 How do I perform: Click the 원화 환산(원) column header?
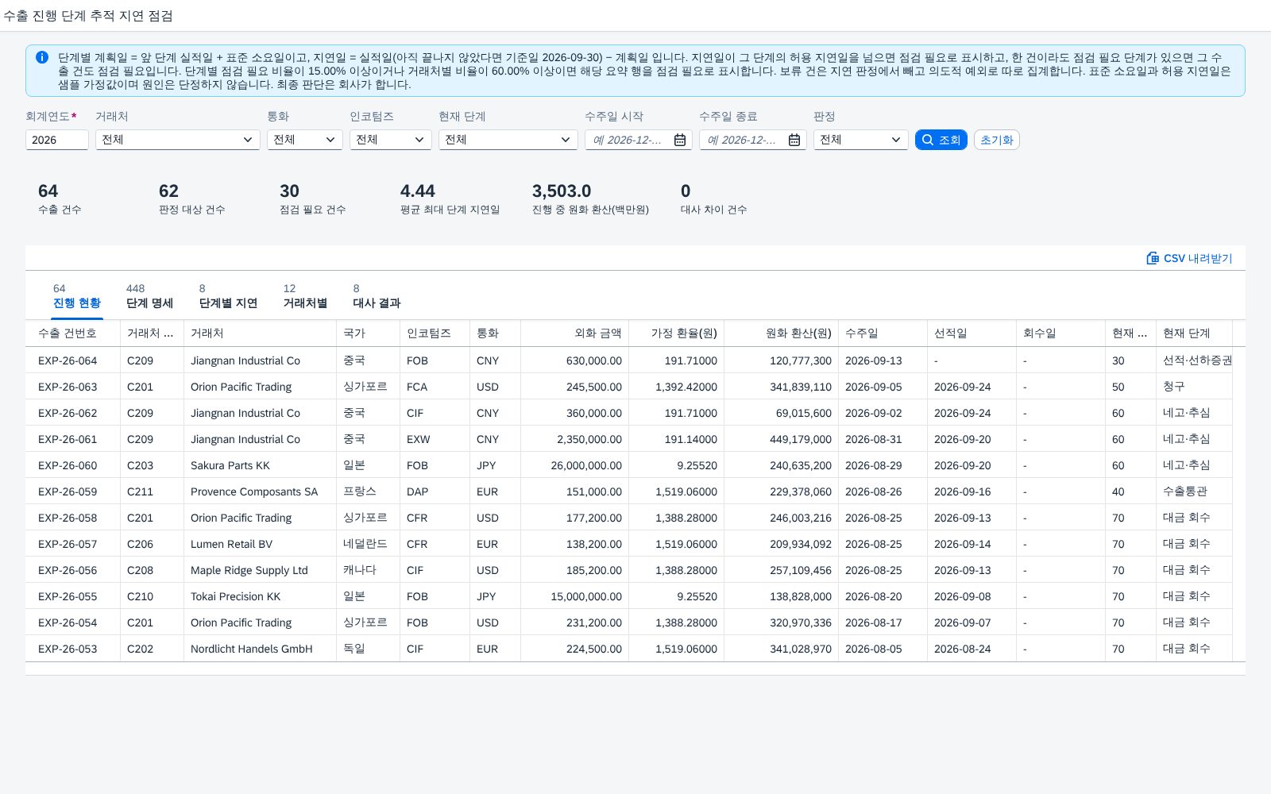(x=782, y=333)
